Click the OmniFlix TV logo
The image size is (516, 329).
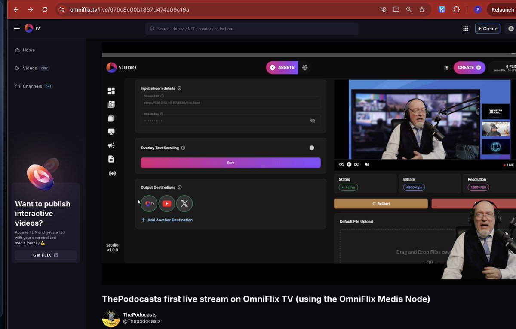coord(32,28)
